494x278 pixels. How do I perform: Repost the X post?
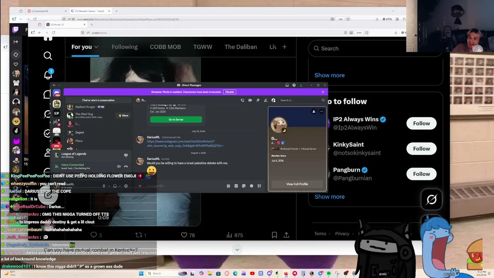click(x=140, y=235)
